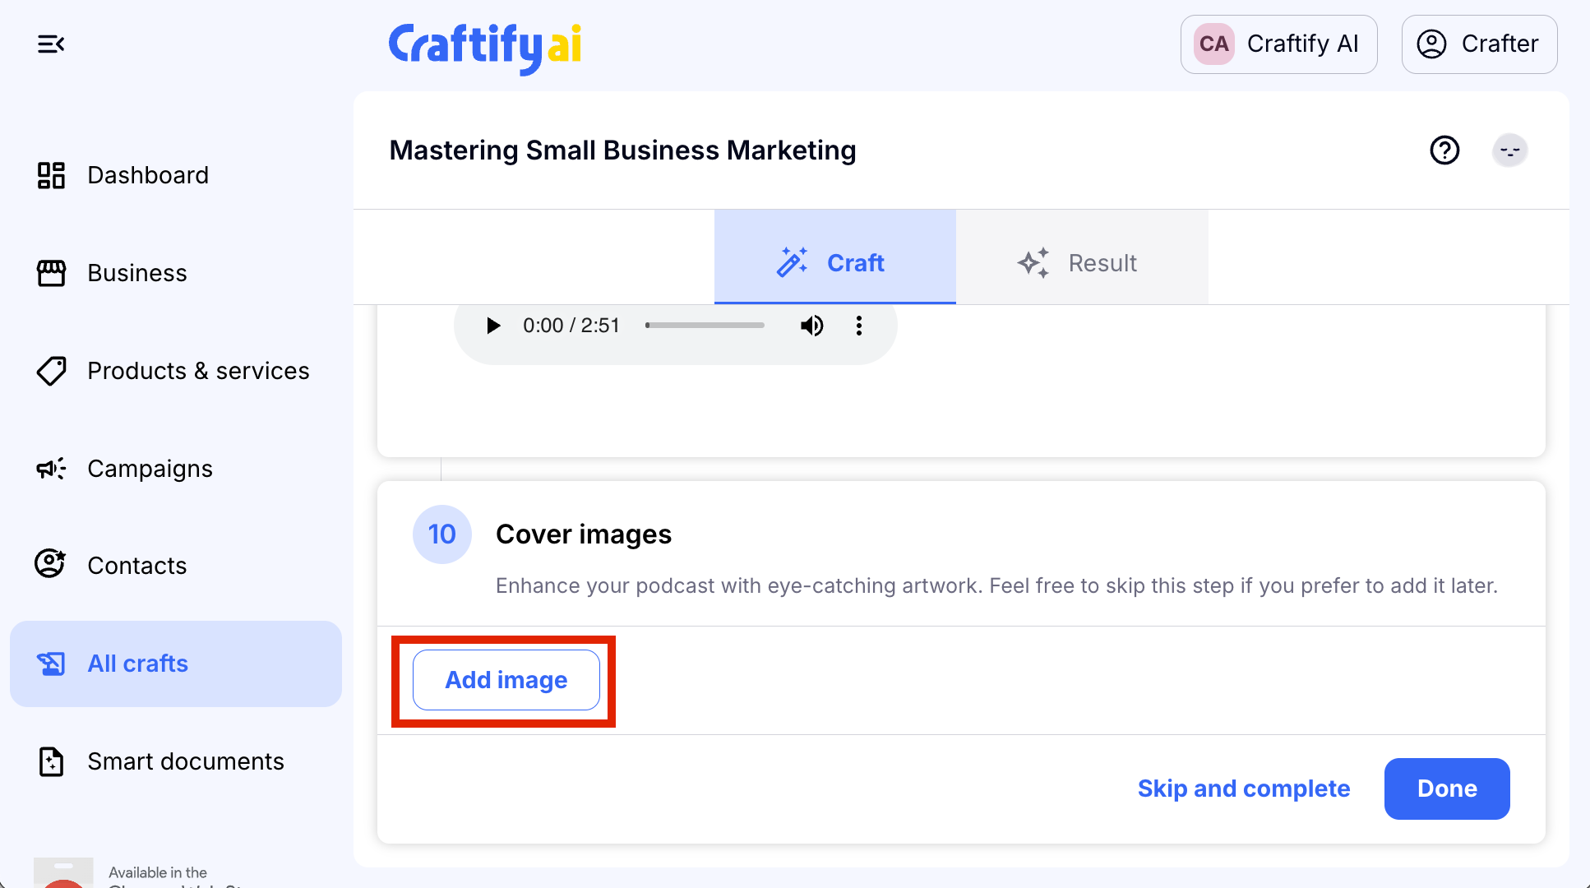The height and width of the screenshot is (888, 1590).
Task: Open the Dashboard sidebar icon
Action: click(x=51, y=175)
